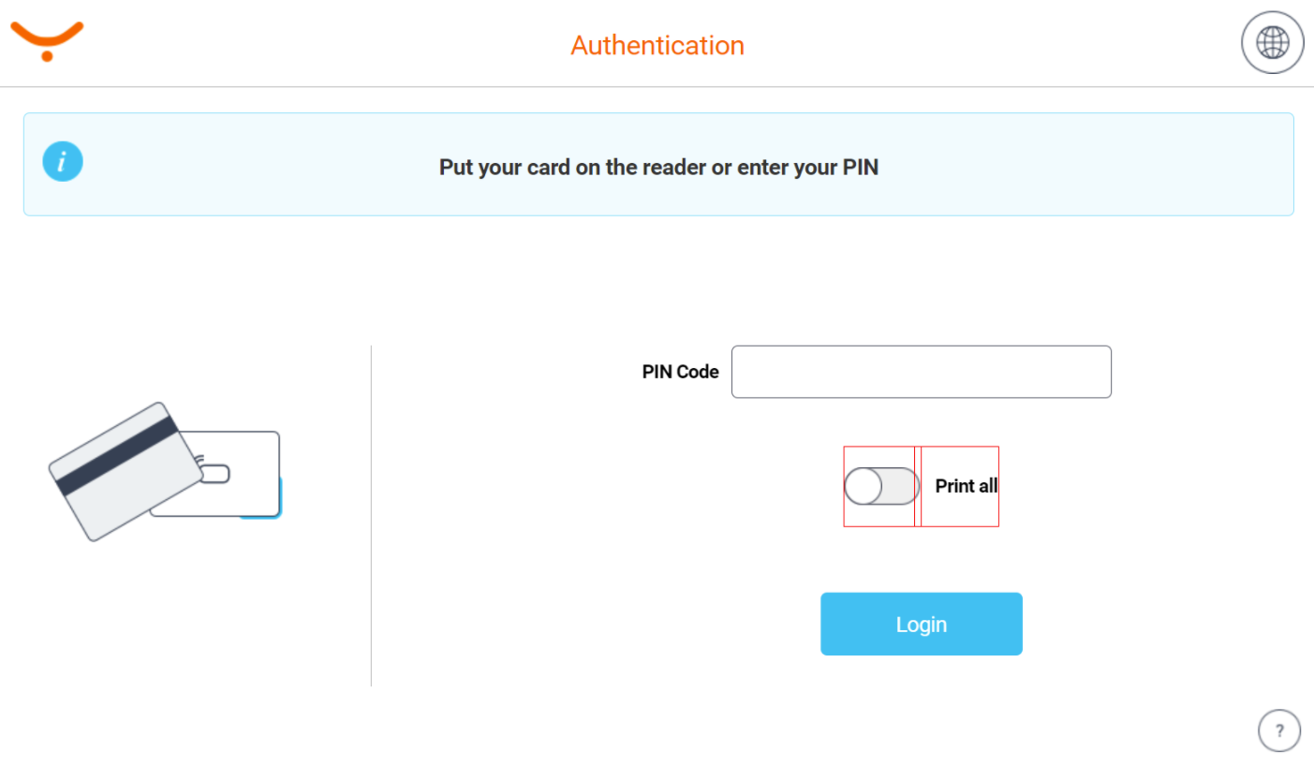Click the contactless wave symbol on card
The width and height of the screenshot is (1314, 766).
coord(198,461)
